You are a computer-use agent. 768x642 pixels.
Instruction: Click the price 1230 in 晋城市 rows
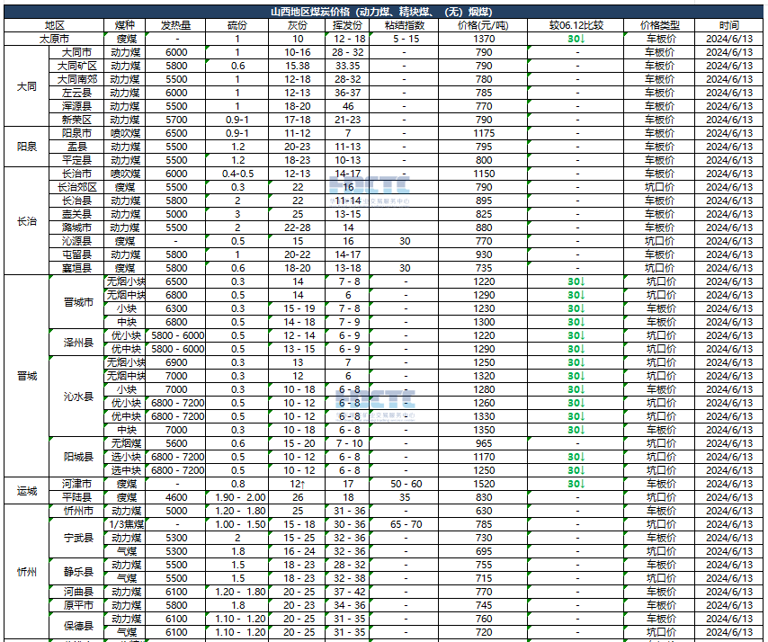(484, 308)
